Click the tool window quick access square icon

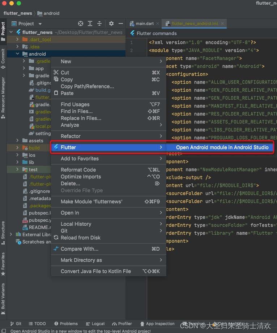point(4,331)
